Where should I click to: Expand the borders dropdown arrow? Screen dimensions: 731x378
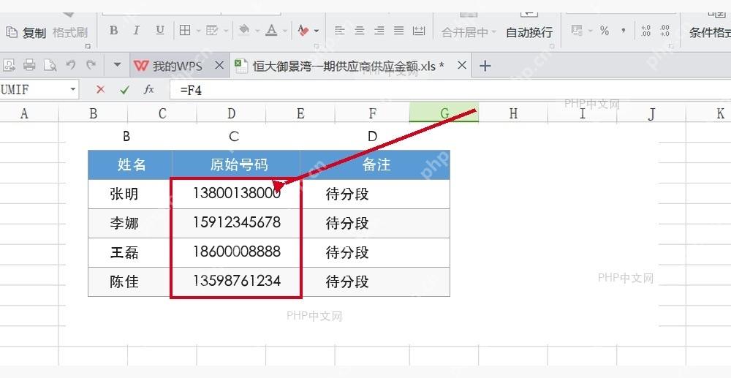coord(197,31)
